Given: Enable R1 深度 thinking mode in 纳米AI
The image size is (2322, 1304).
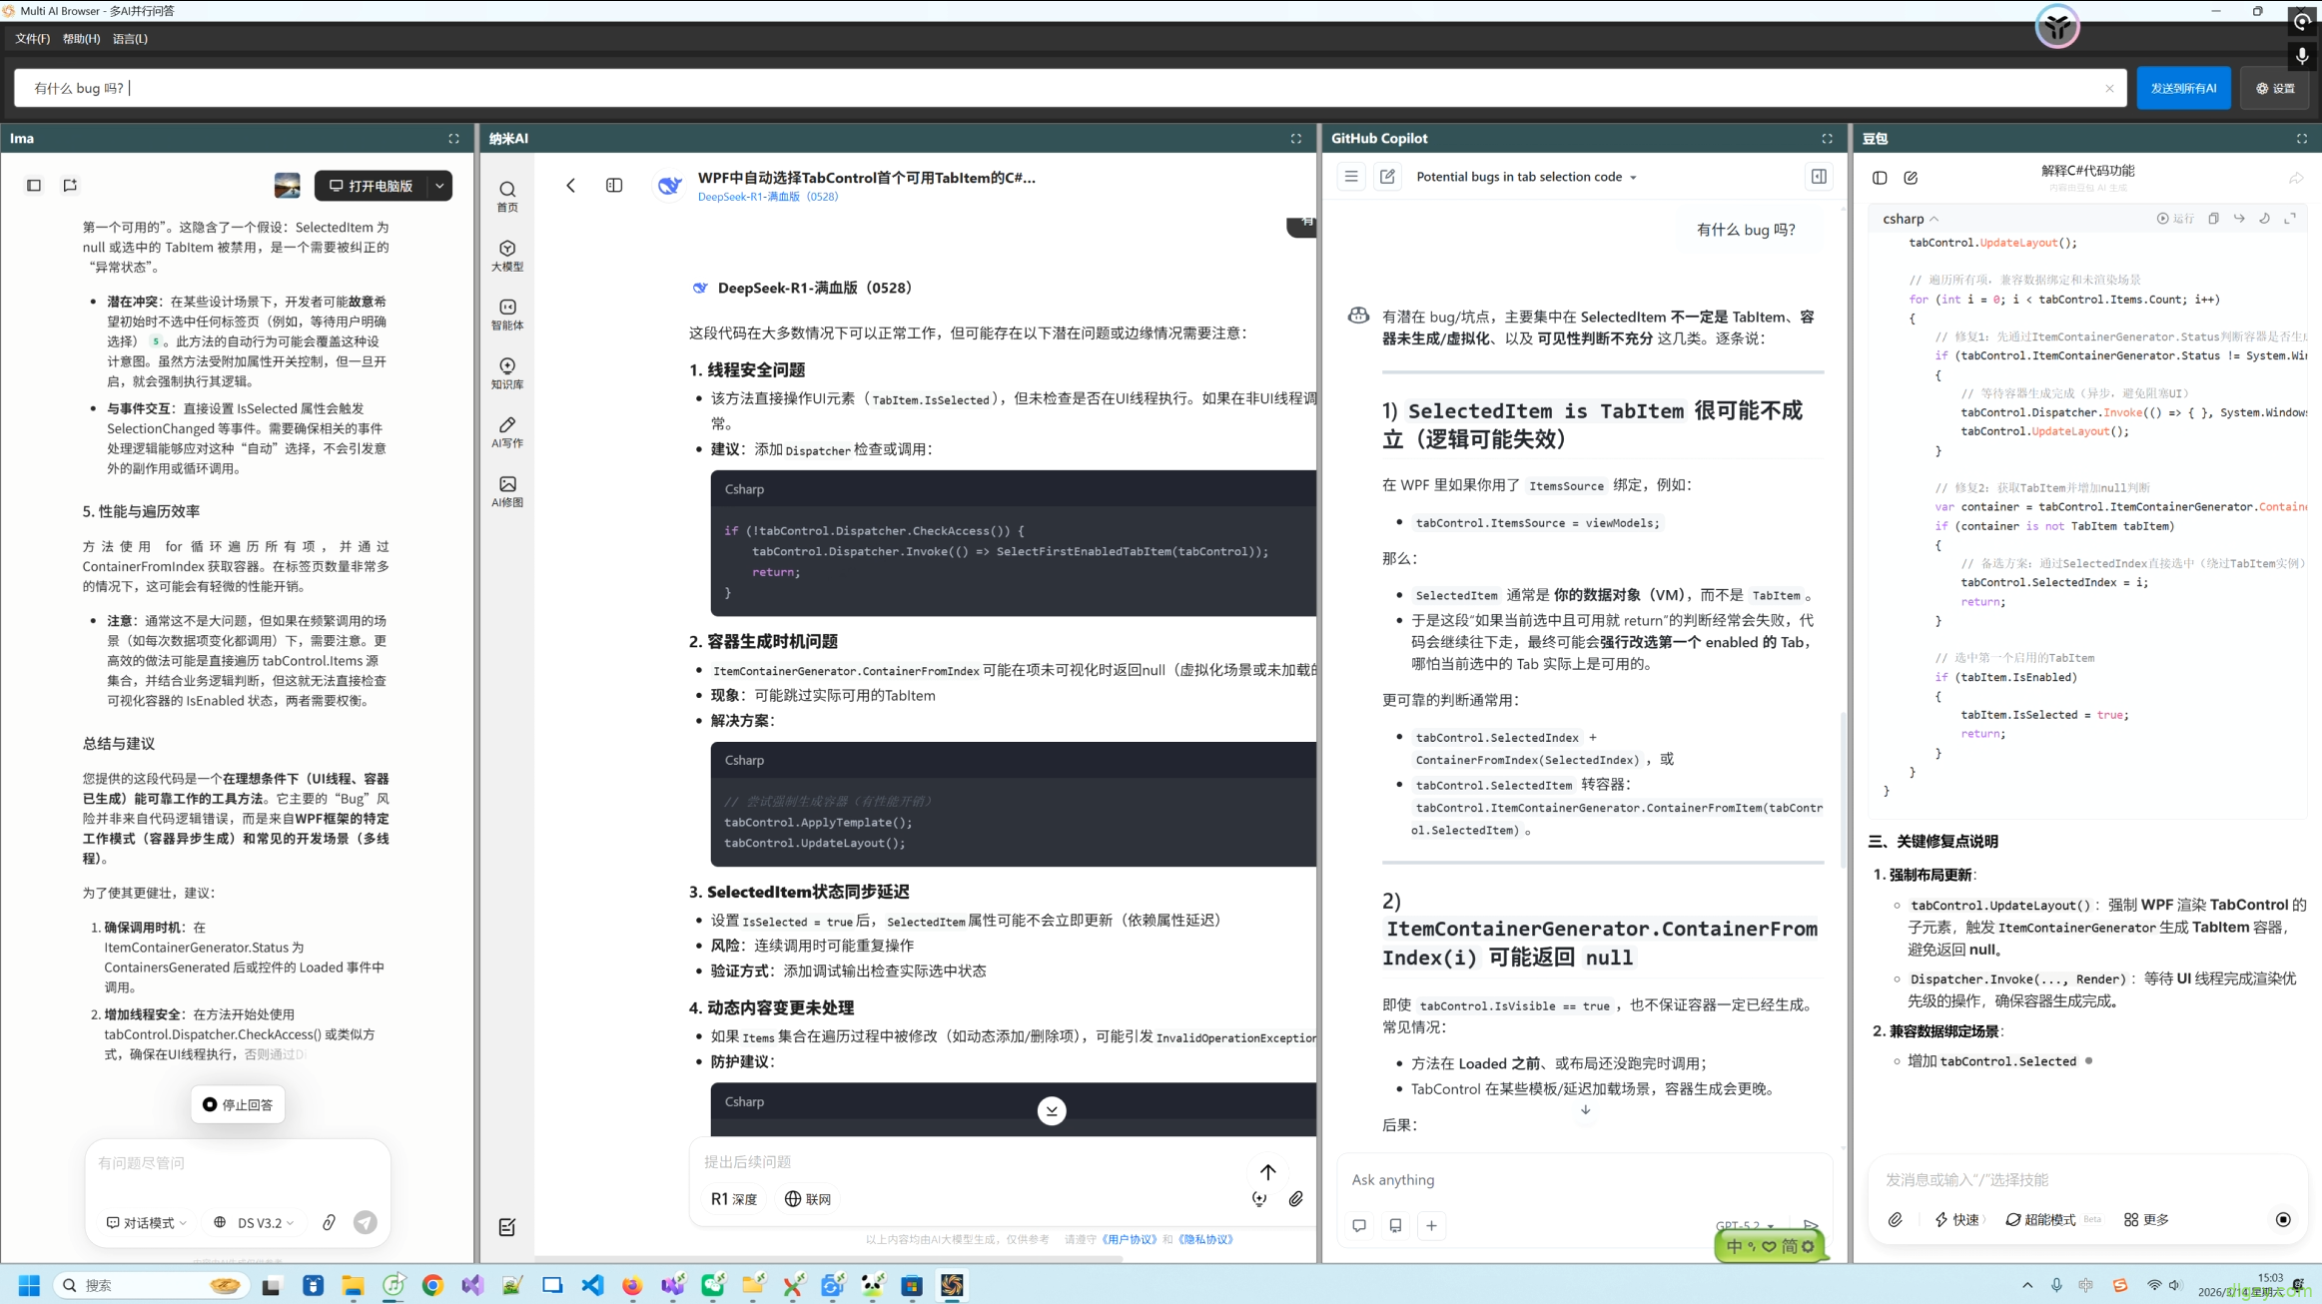Looking at the screenshot, I should click(x=734, y=1198).
